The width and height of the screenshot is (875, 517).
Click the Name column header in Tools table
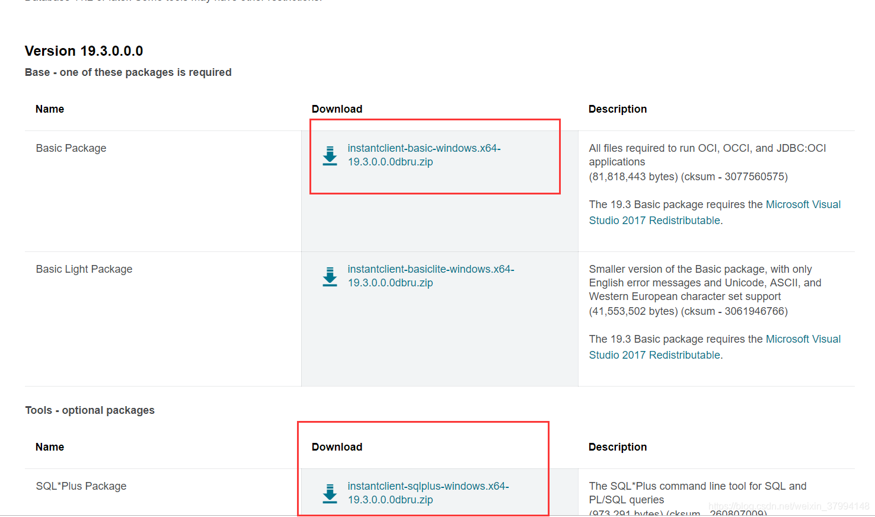point(50,447)
